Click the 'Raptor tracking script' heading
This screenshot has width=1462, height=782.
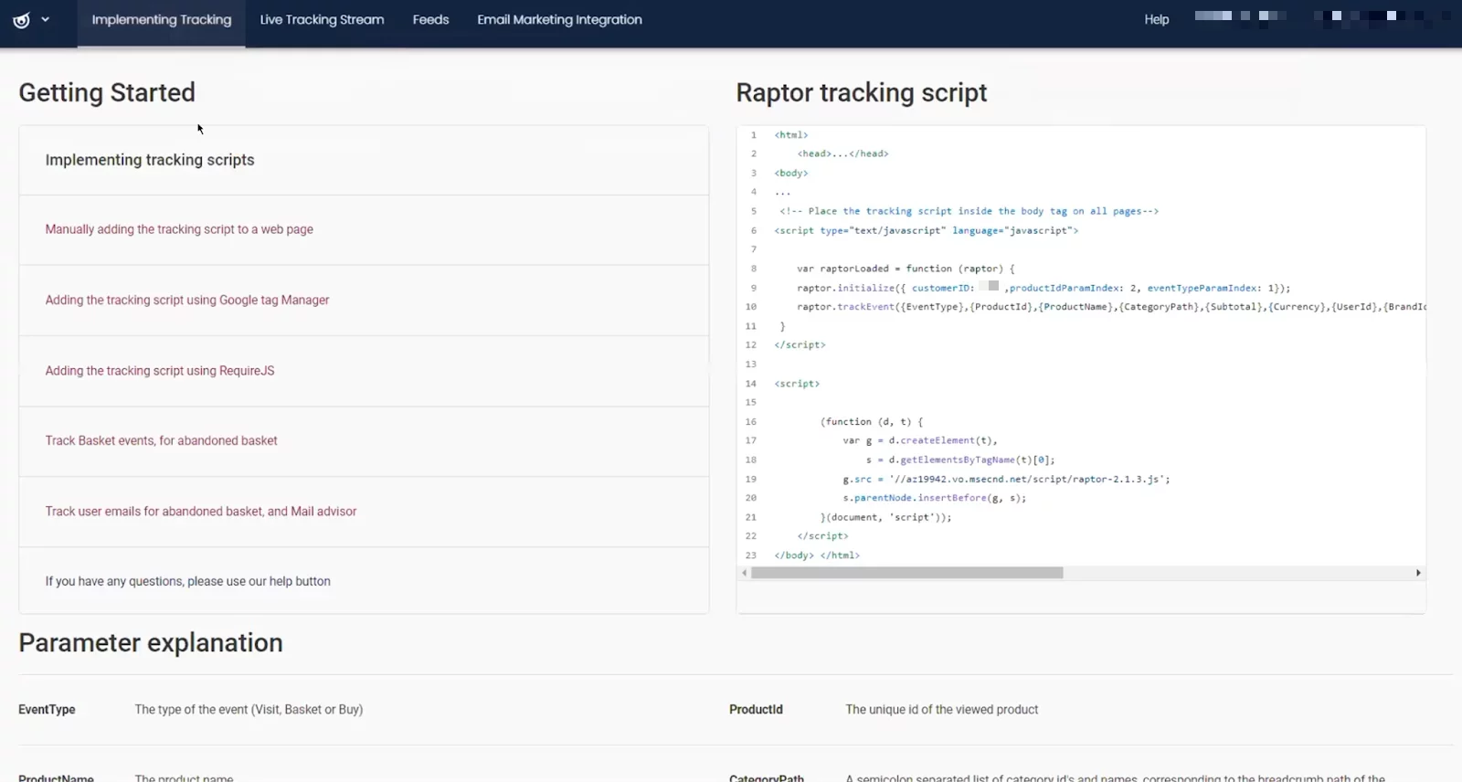pos(862,92)
